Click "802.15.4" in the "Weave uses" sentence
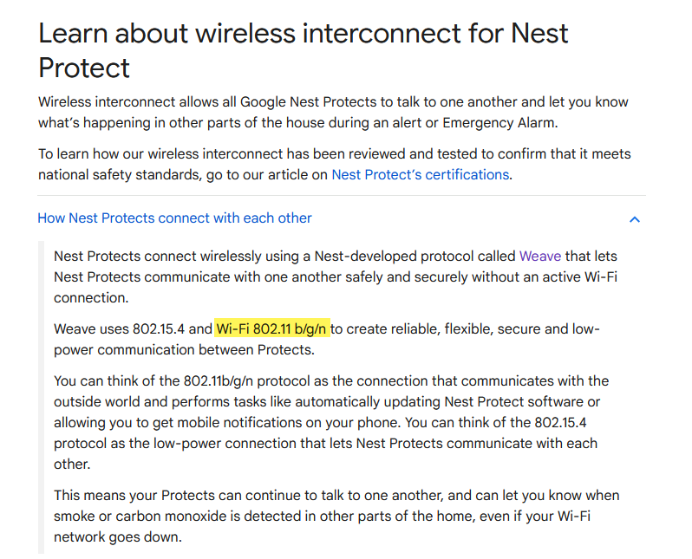This screenshot has width=692, height=559. coord(159,328)
